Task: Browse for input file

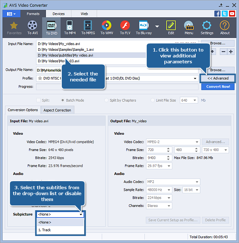Action: tap(218, 43)
